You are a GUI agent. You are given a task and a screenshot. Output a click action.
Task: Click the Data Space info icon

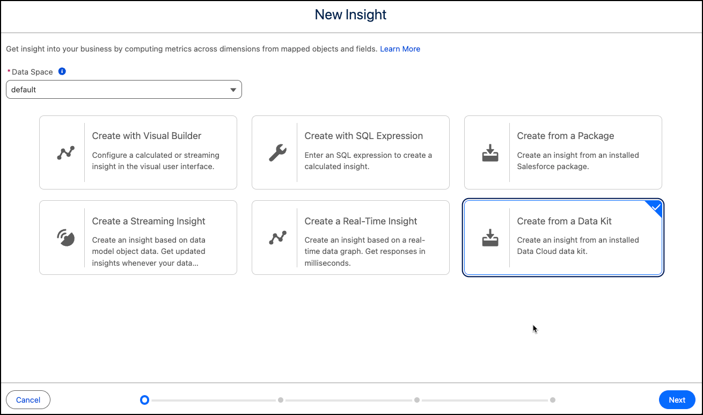(x=62, y=71)
